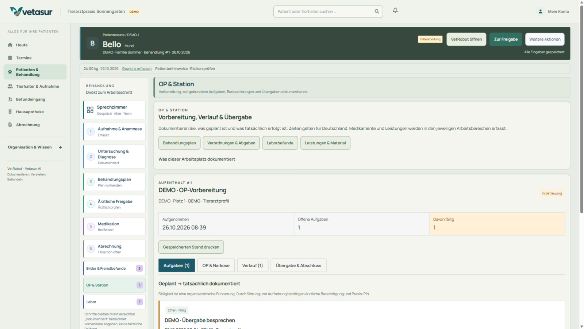Open step 3 Behandlungsplan in the step list
The height and width of the screenshot is (329, 584).
click(x=114, y=182)
